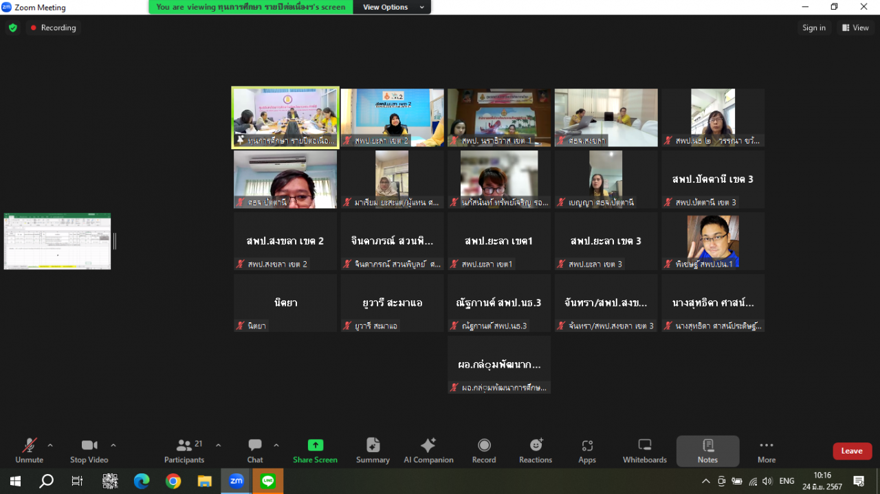The height and width of the screenshot is (494, 880).
Task: Open the Chat panel
Action: point(255,451)
